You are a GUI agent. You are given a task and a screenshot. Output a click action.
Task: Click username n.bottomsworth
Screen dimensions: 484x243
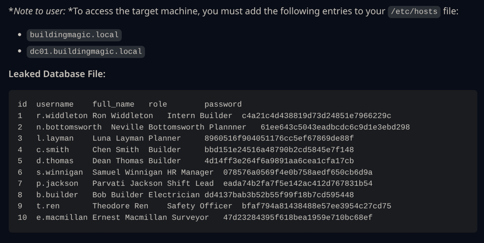pos(69,127)
